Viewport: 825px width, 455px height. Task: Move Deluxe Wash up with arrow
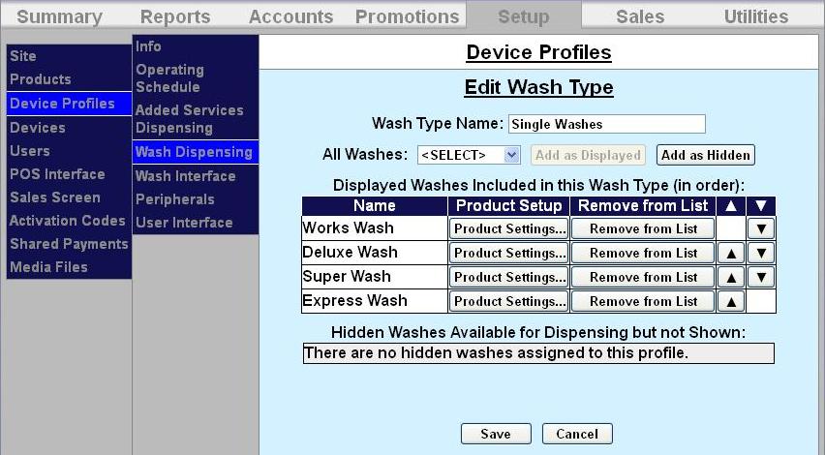click(730, 253)
